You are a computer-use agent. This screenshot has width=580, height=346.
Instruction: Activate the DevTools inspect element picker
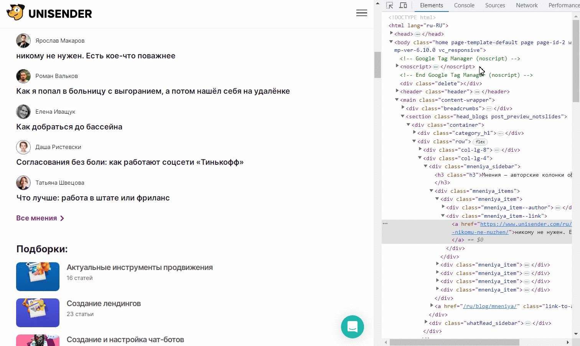(390, 5)
